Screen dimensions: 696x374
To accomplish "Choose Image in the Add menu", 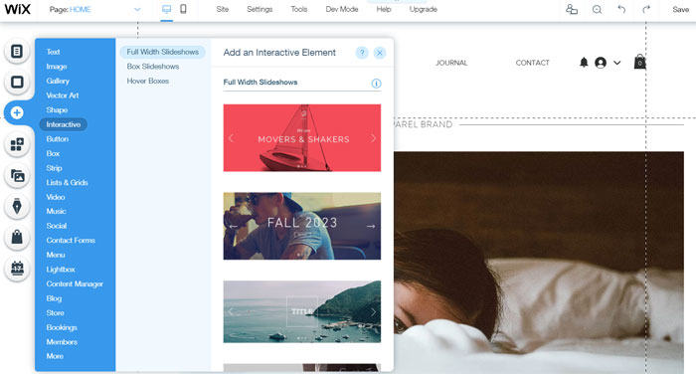I will click(x=57, y=67).
